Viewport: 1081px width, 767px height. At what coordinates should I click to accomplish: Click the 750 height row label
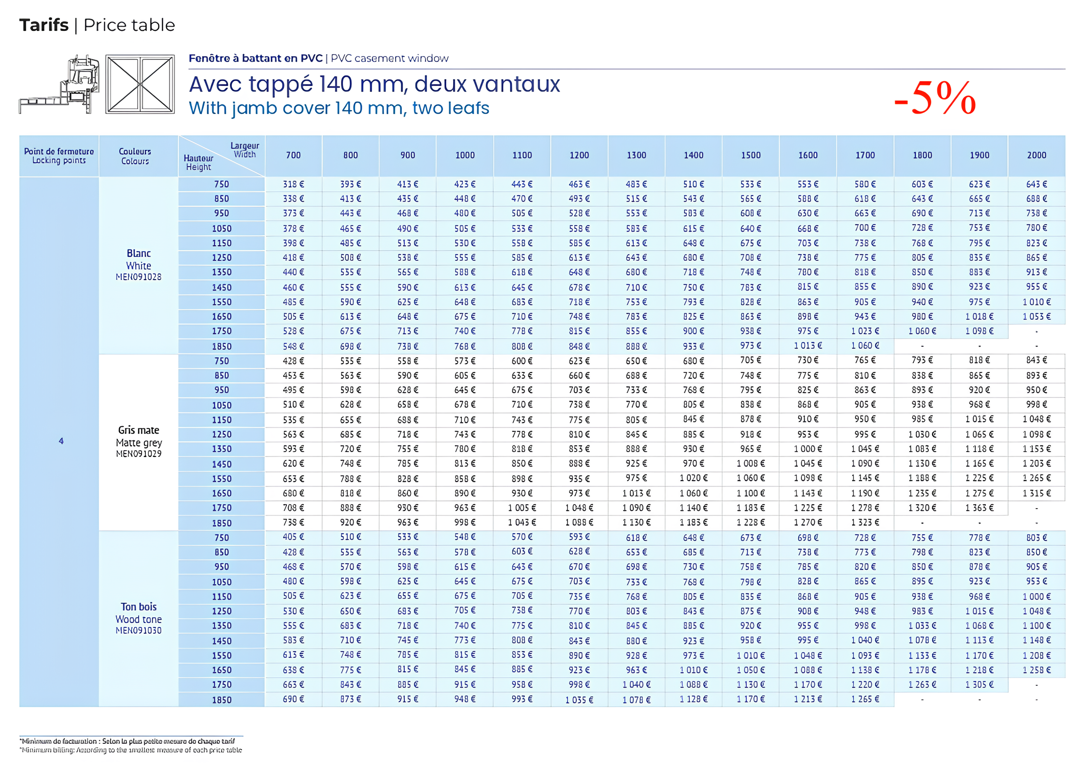click(221, 184)
